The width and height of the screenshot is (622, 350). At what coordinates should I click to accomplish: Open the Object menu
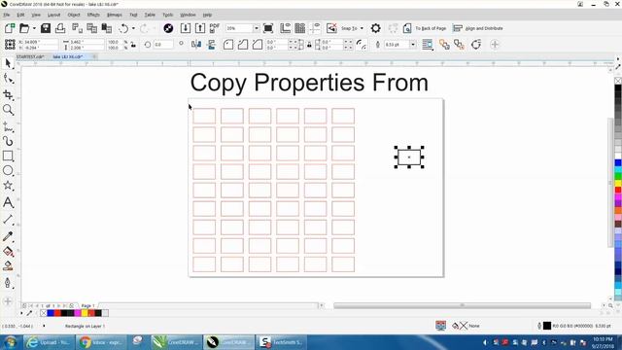(74, 15)
